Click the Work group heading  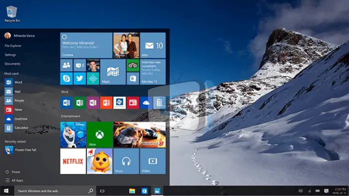(64, 92)
